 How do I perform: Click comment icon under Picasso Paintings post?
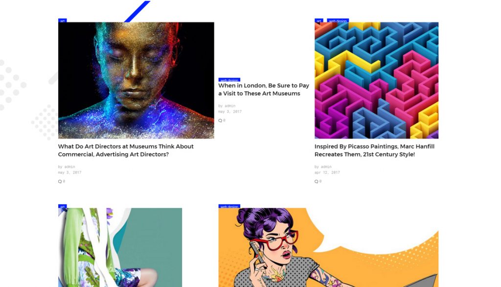point(317,181)
